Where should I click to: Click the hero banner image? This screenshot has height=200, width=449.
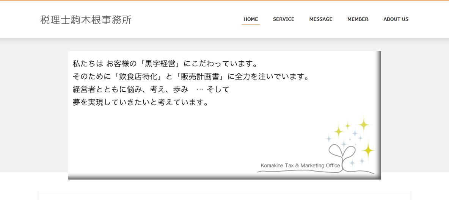click(224, 115)
